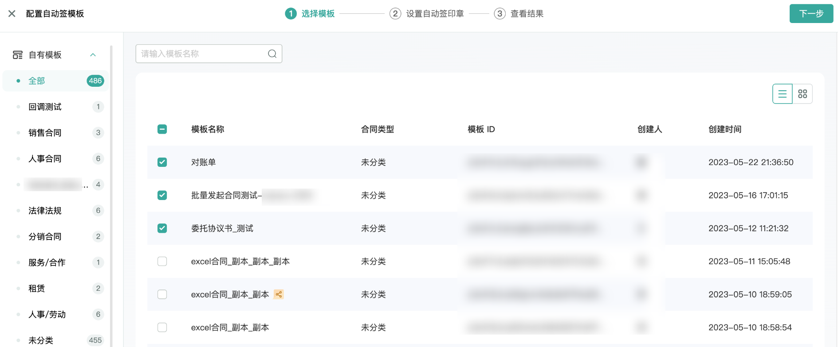This screenshot has height=347, width=838.
Task: Click the search magnifier icon
Action: [272, 54]
